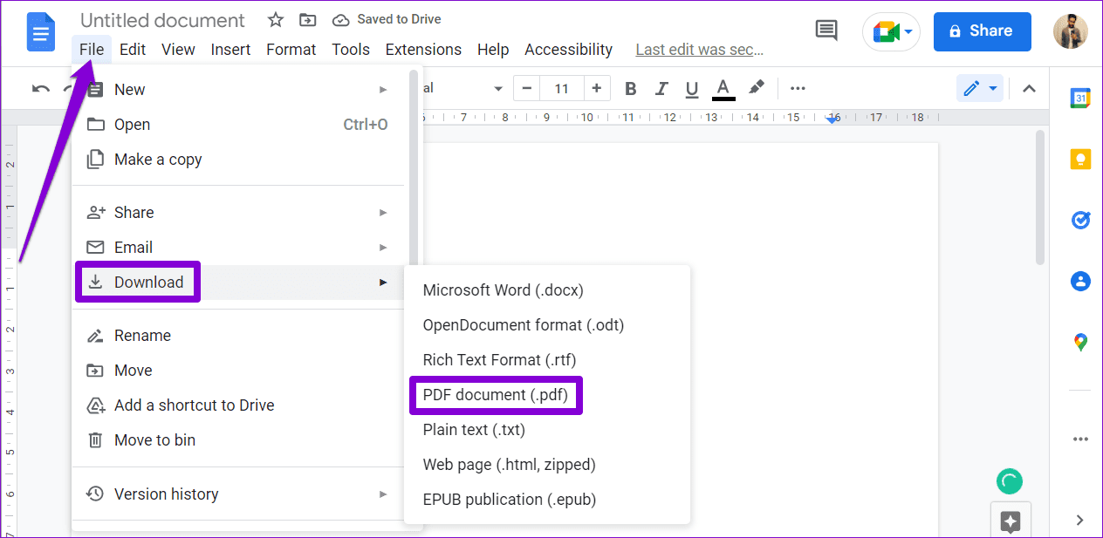Open comment history speech bubble icon
Viewport: 1103px width, 538px height.
point(826,31)
